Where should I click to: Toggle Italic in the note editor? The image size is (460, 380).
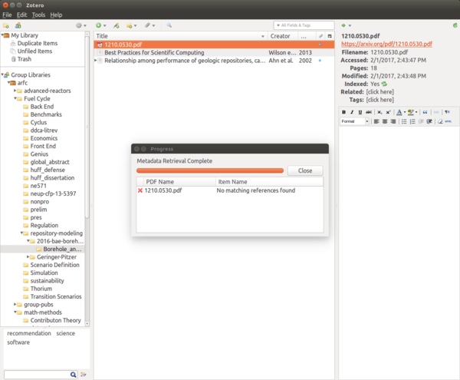(352, 112)
